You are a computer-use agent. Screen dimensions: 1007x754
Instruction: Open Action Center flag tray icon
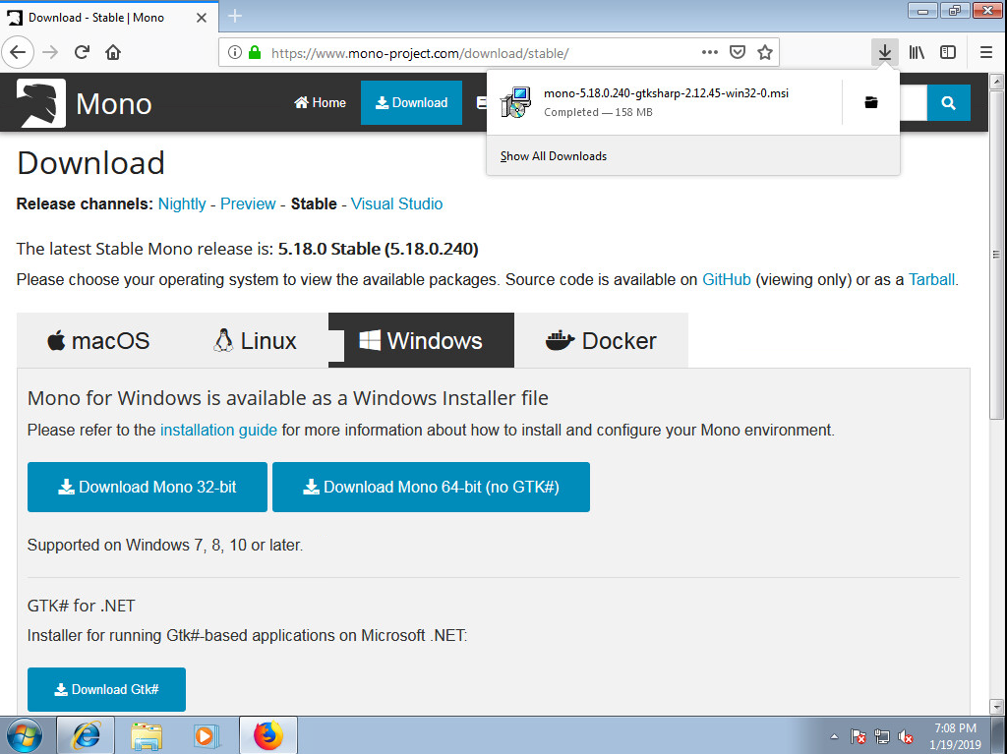pos(858,736)
